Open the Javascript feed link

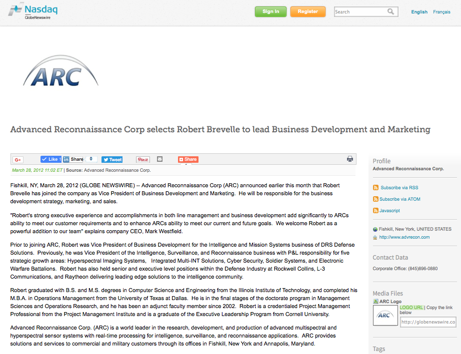click(x=389, y=211)
